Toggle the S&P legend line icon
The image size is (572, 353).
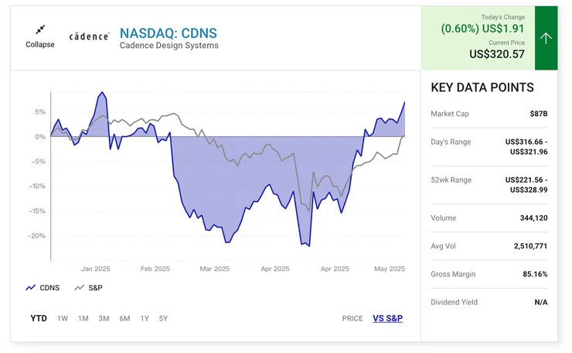pyautogui.click(x=79, y=288)
